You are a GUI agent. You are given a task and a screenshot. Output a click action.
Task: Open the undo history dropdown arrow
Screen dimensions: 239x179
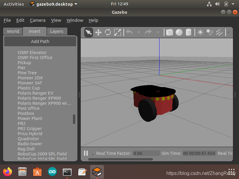[x=139, y=32]
